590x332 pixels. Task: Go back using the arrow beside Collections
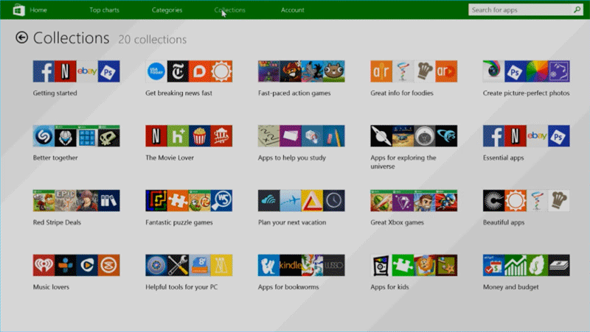[x=21, y=38]
